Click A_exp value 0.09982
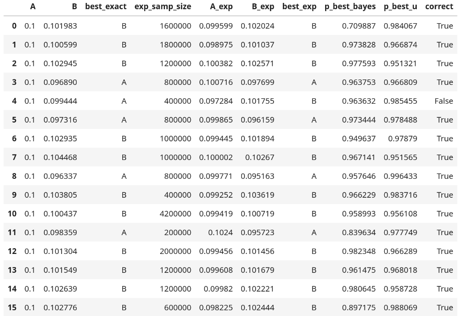The image size is (476, 316). 218,289
